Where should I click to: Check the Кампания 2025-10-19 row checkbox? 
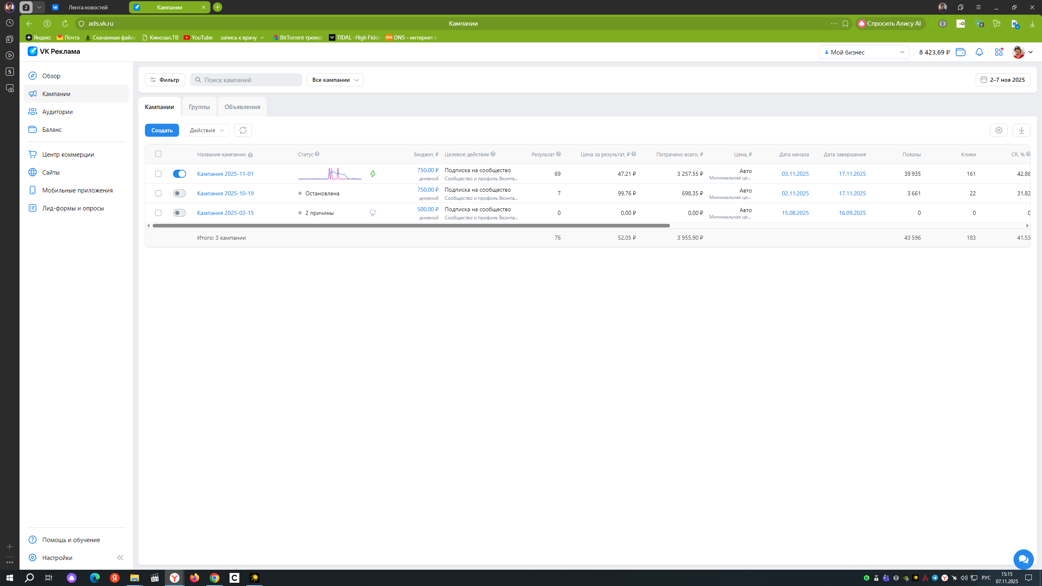158,193
